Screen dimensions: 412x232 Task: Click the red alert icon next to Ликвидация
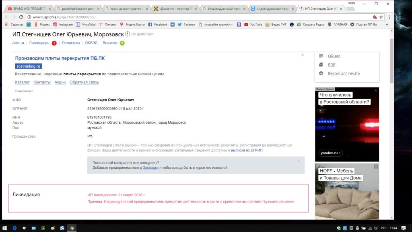54,43
